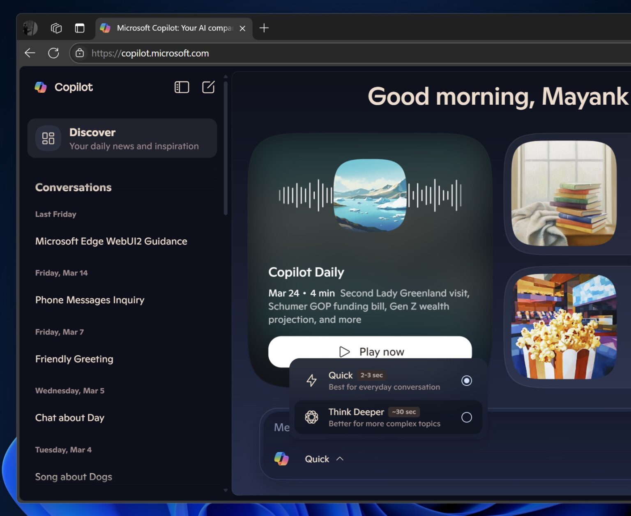Click the Copilot icon beside the Quick selector
This screenshot has width=631, height=516.
coord(282,459)
